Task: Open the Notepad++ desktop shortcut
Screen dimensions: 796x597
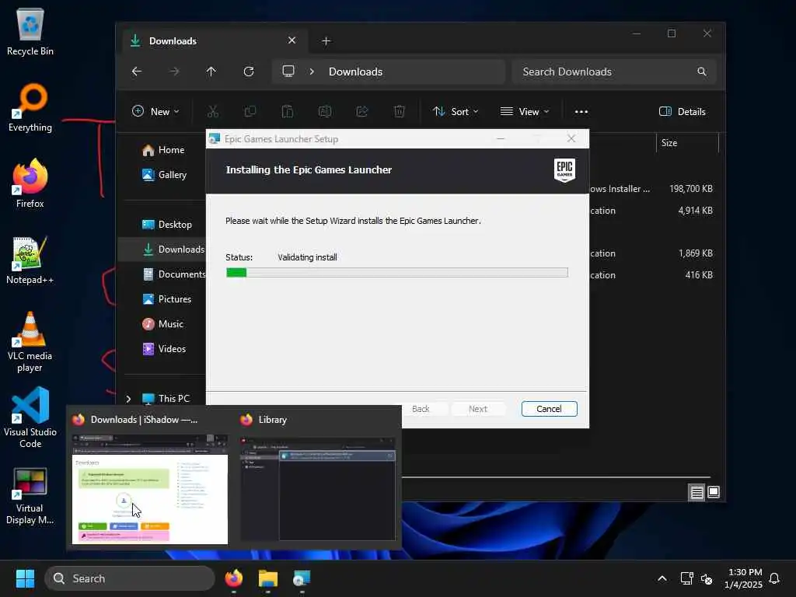Action: pyautogui.click(x=30, y=260)
